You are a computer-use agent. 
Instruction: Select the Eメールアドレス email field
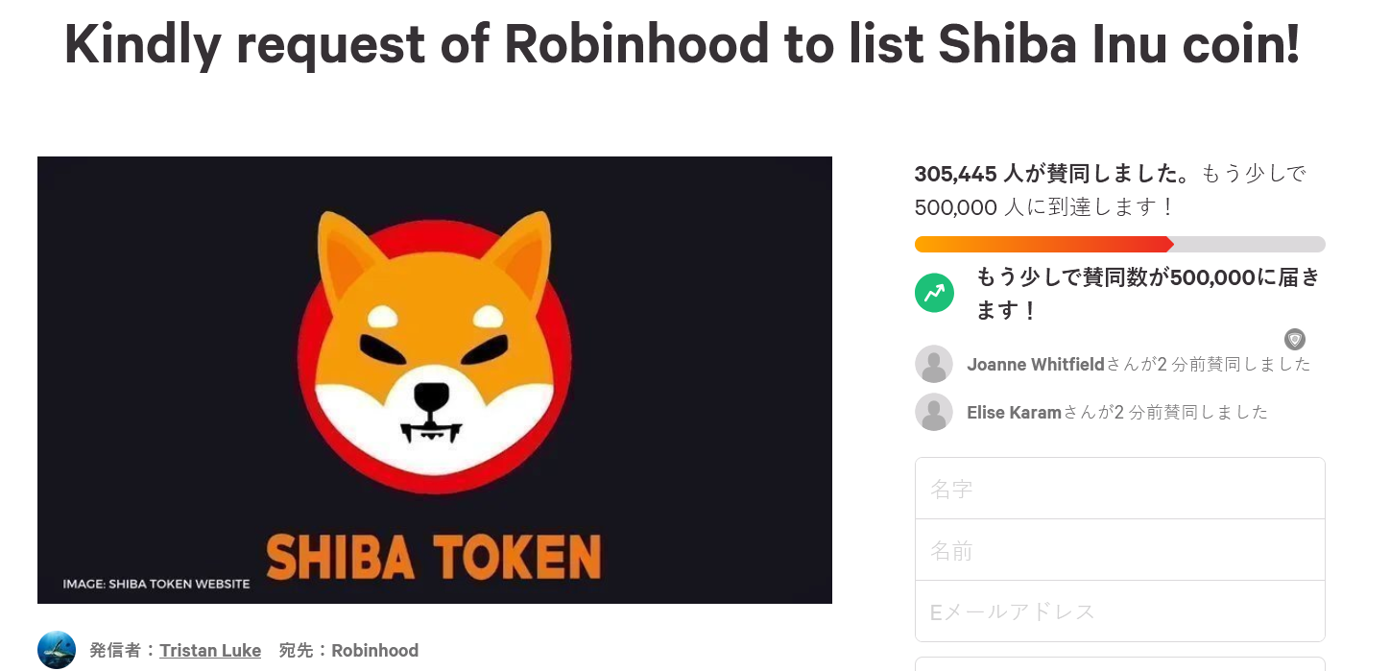click(1119, 611)
